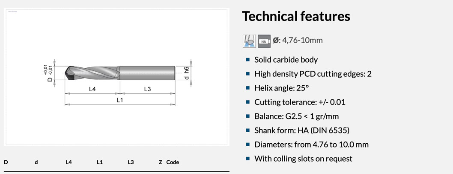The height and width of the screenshot is (174, 453).
Task: Select the 'High density PCD cutting edges' line
Action: (313, 74)
